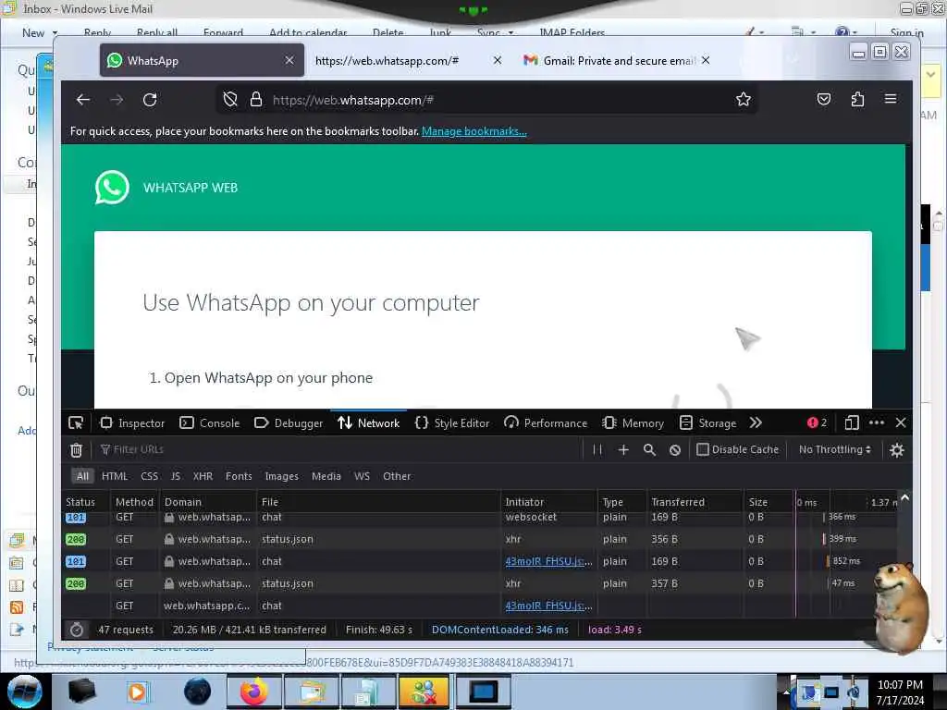Open Firefox from the Windows taskbar

pos(253,692)
